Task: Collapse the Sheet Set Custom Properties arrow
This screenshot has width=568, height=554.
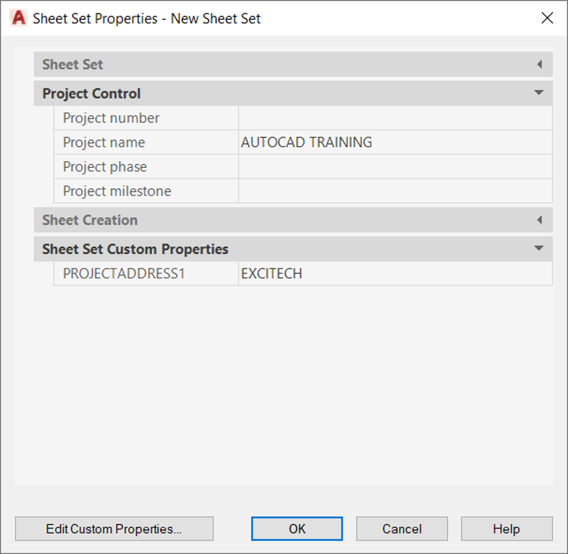Action: pos(539,249)
